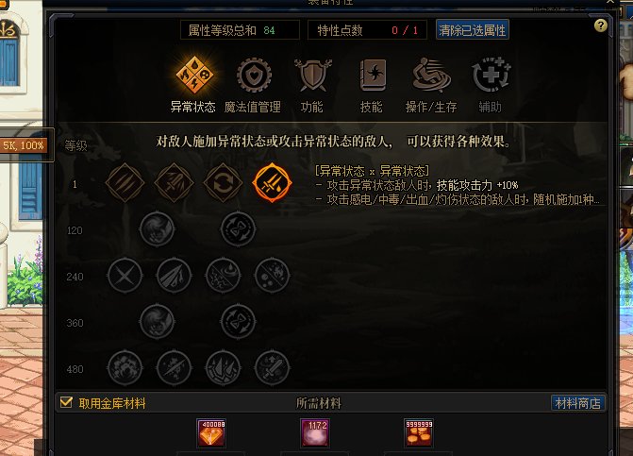633x456 pixels.
Task: Select the 异常状态 category icon
Action: click(x=194, y=76)
